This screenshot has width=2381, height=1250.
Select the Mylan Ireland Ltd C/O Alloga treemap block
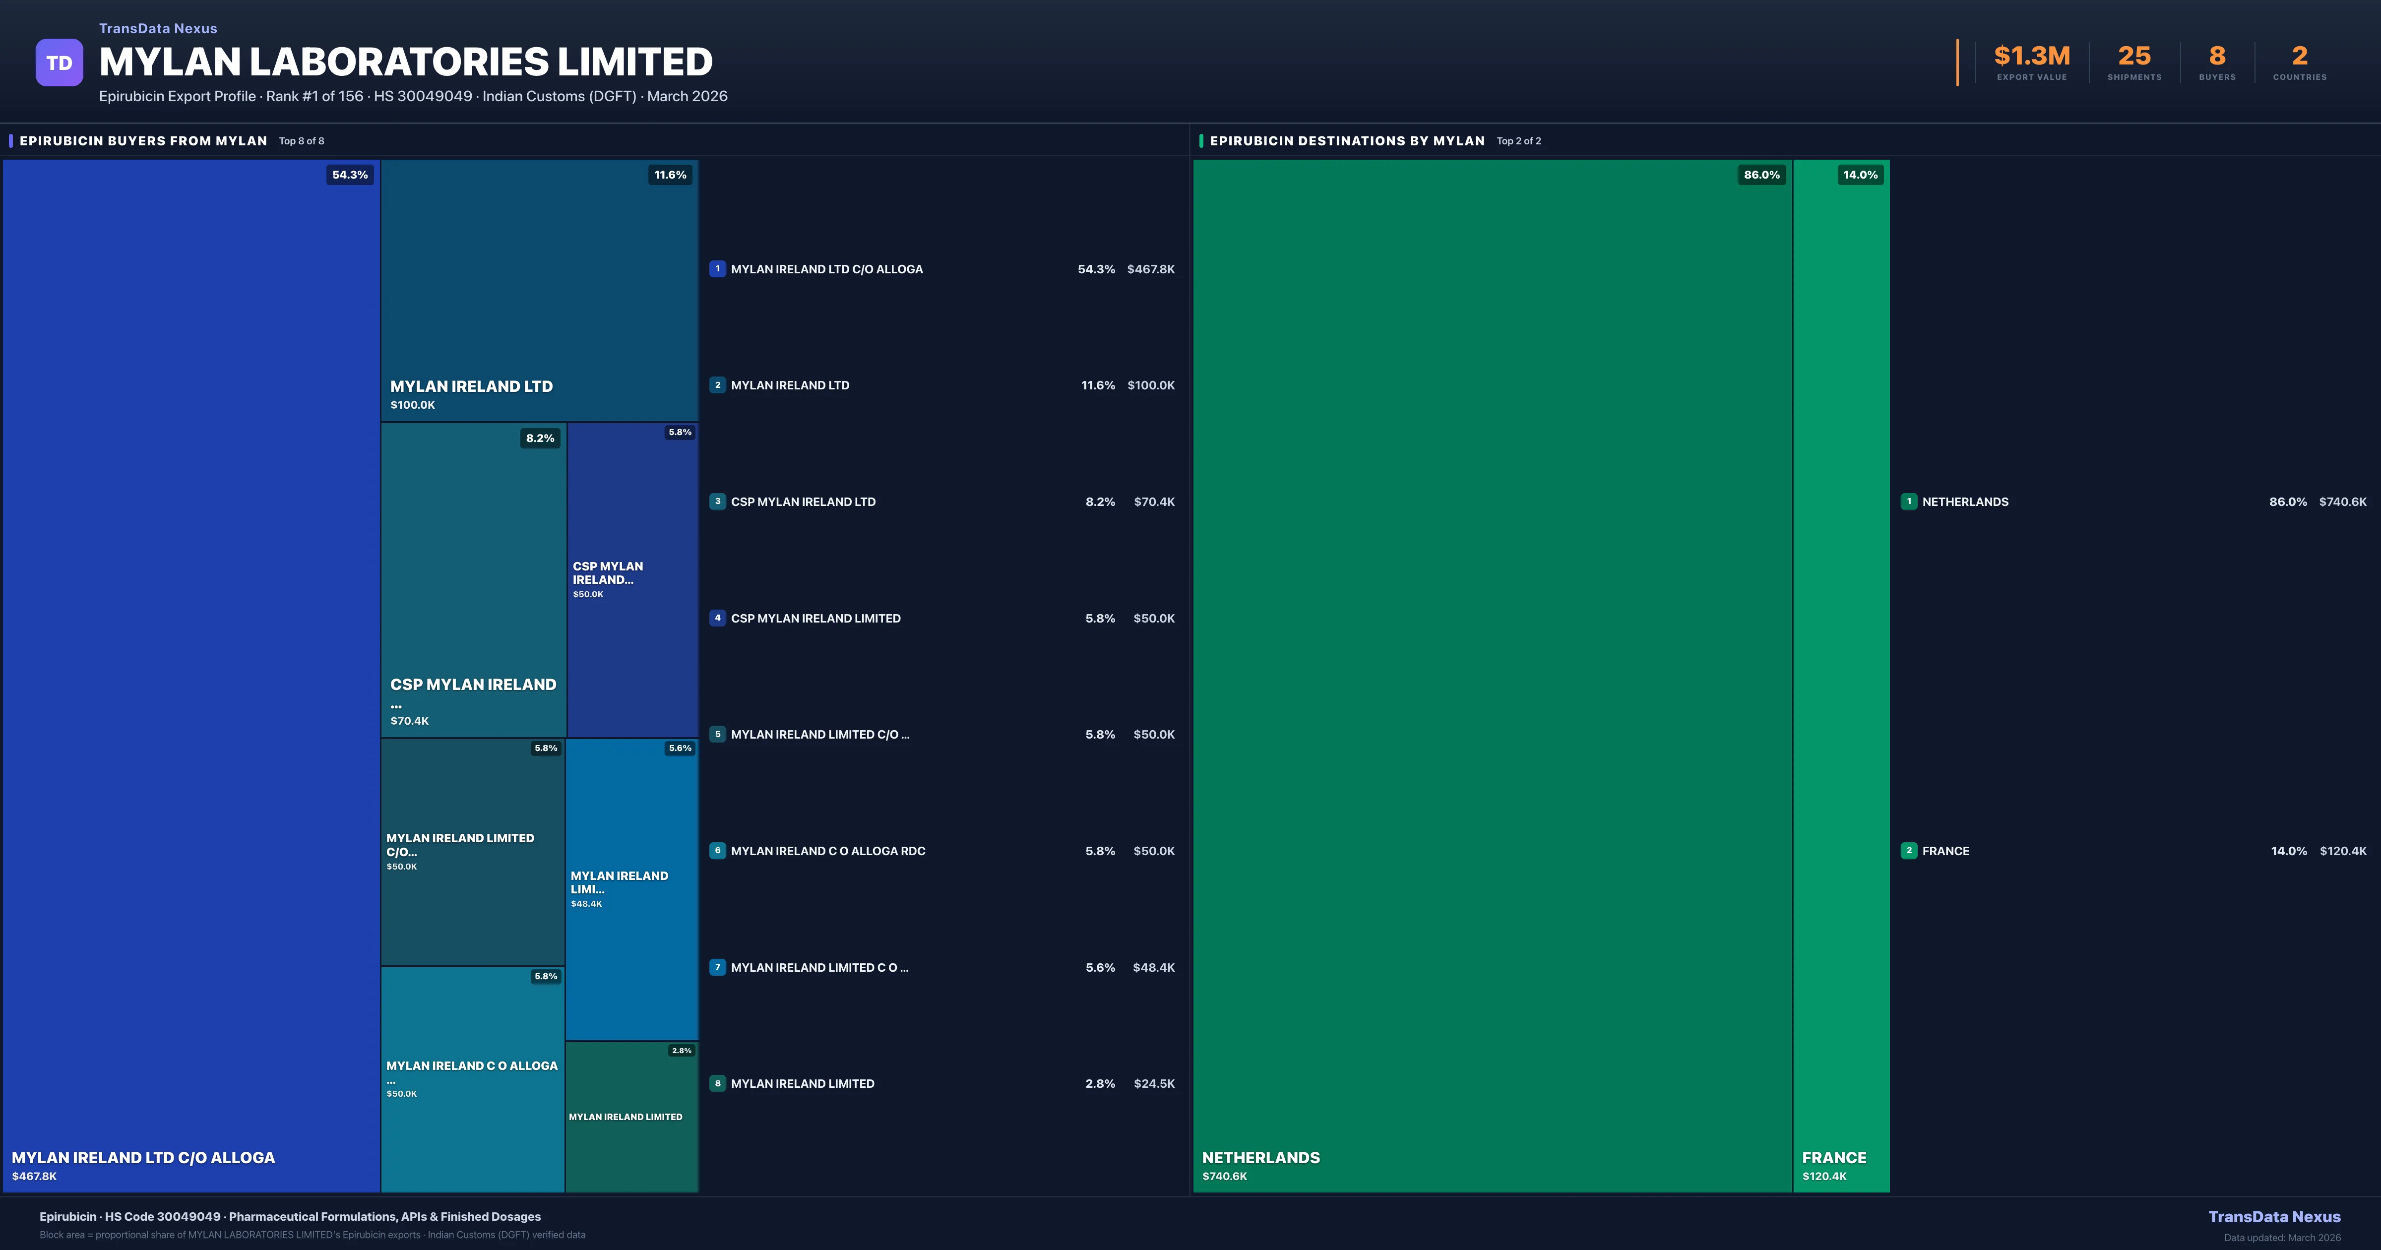(191, 675)
